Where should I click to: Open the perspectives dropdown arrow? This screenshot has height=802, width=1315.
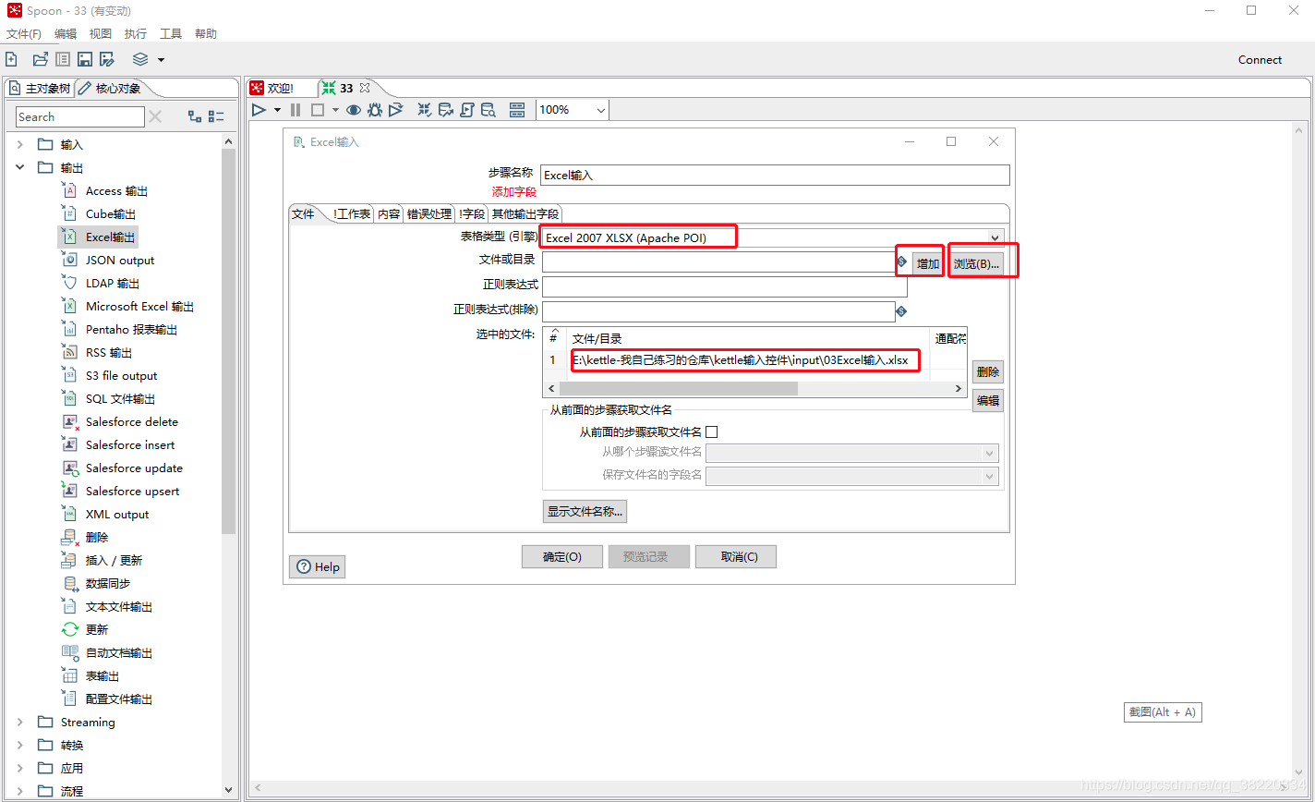pyautogui.click(x=161, y=59)
